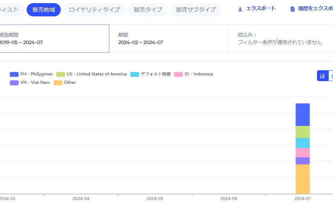Click the 2024-07 axis label
This screenshot has width=333, height=204.
(x=302, y=199)
